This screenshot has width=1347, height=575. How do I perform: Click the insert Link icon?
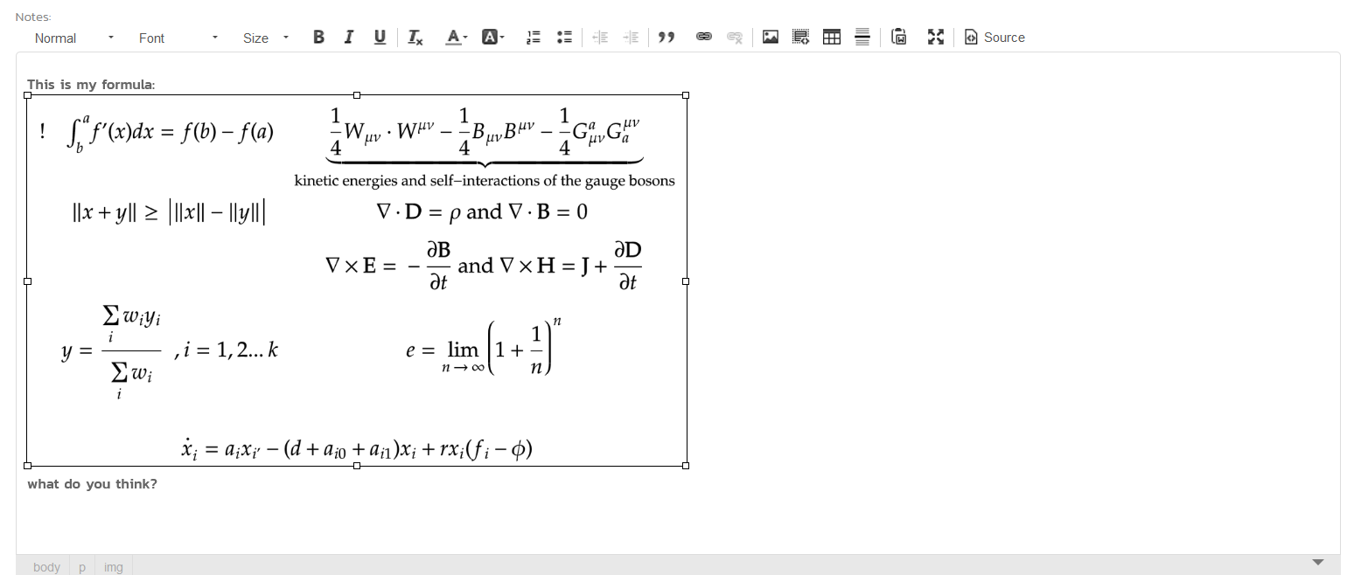pos(704,38)
